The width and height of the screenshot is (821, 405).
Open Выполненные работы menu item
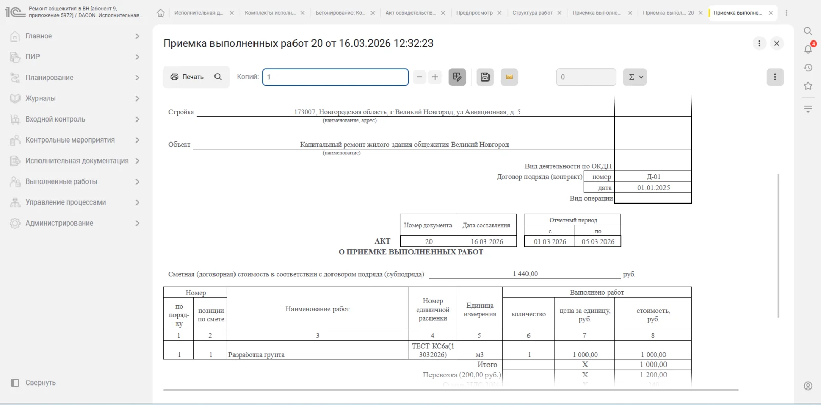pyautogui.click(x=75, y=181)
